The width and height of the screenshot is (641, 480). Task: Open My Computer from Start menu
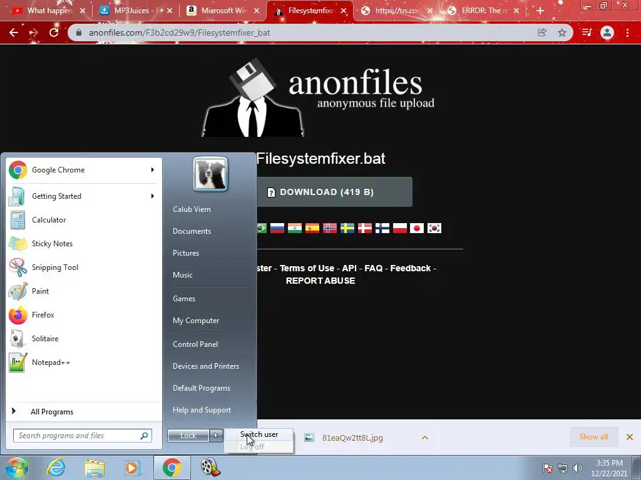click(196, 321)
